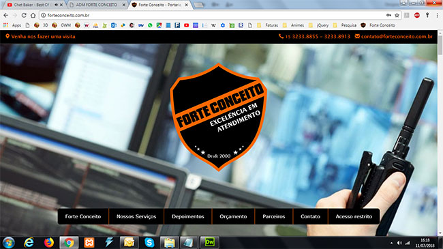Open the Animes bookmarks folder
The image size is (443, 249).
(293, 25)
